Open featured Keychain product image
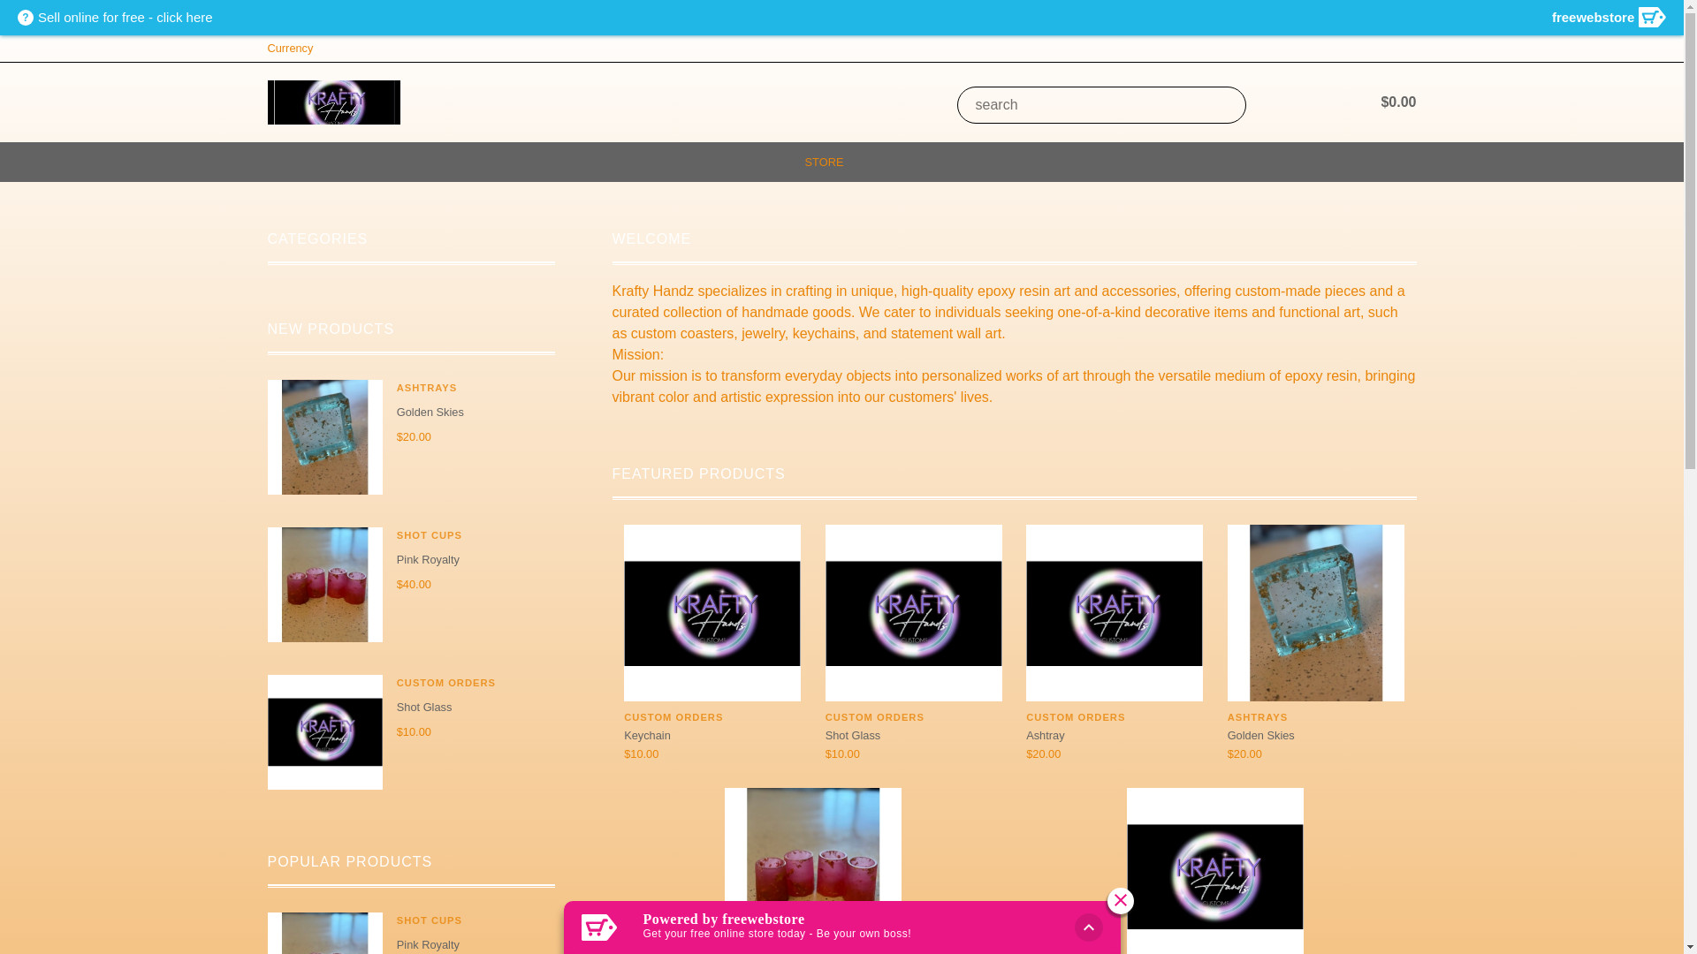The width and height of the screenshot is (1697, 954). coord(712,613)
